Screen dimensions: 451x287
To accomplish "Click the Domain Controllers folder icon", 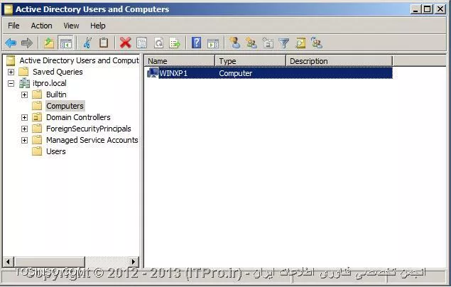I will (x=37, y=117).
